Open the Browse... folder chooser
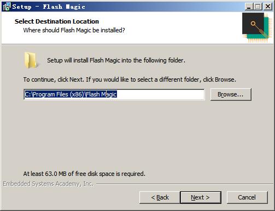 [231, 94]
